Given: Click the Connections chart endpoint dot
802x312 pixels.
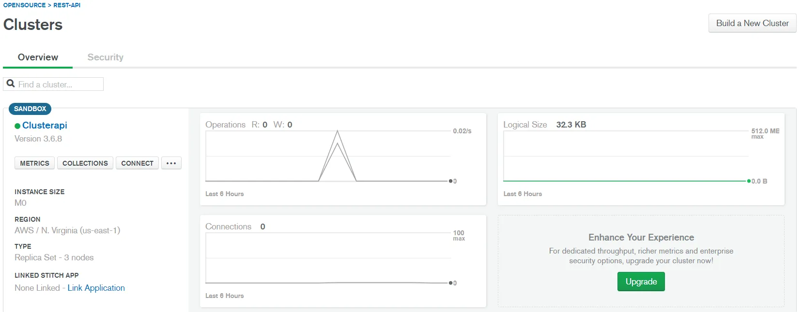Looking at the screenshot, I should coord(450,283).
